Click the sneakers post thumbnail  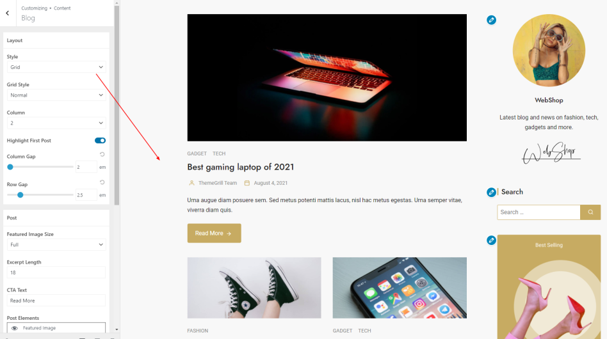coord(254,288)
